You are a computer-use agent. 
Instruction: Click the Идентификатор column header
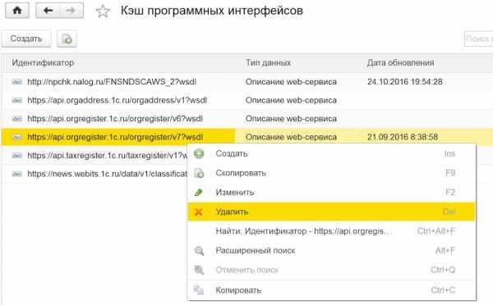43,63
